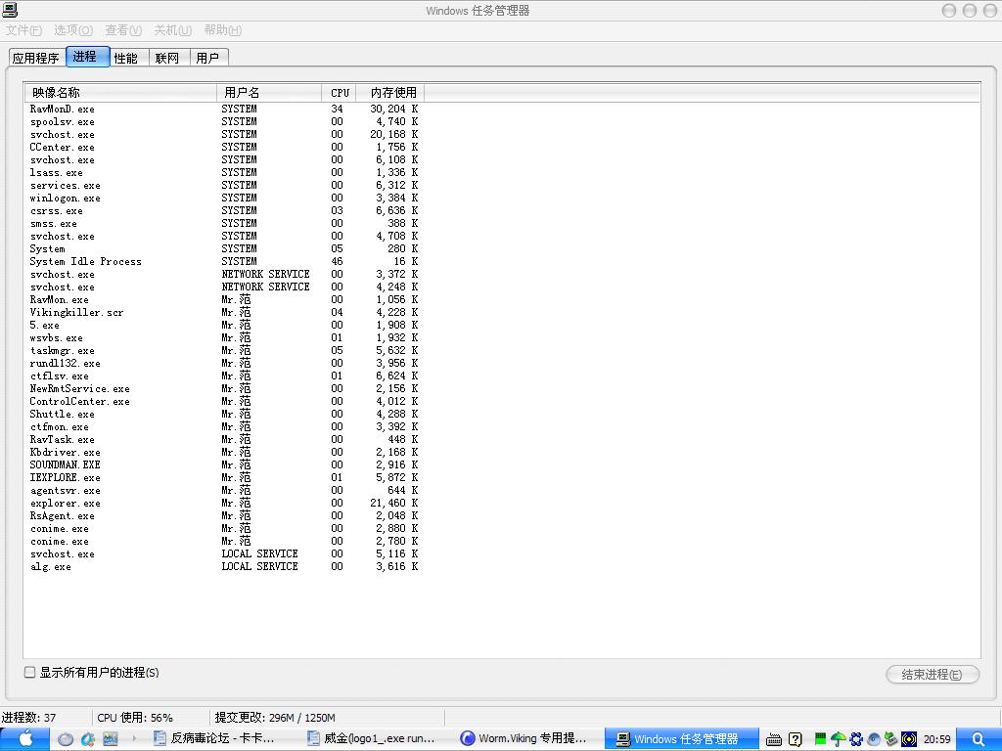Click the 20:59 clock in tray
This screenshot has width=1002, height=751.
tap(936, 739)
